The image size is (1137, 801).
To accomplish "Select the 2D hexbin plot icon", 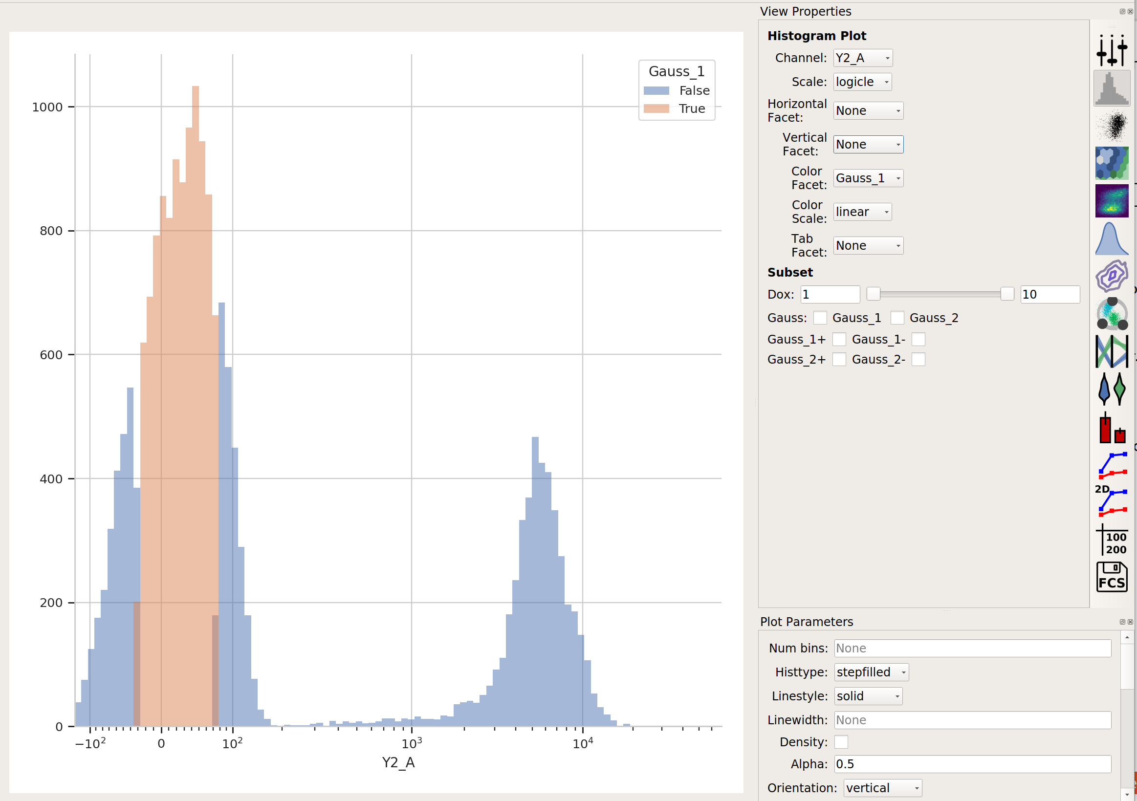I will point(1112,163).
